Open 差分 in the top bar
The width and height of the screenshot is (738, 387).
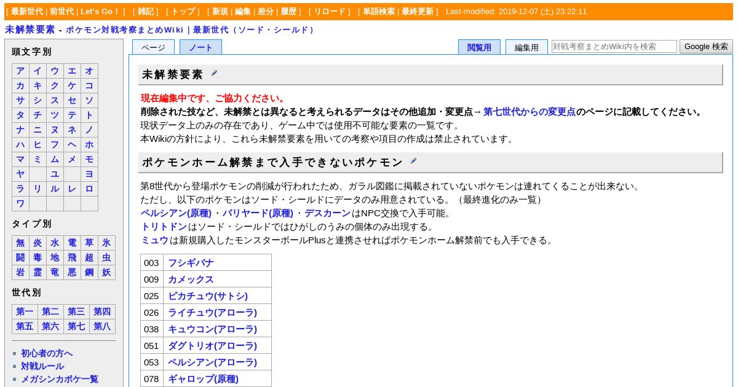click(x=266, y=12)
